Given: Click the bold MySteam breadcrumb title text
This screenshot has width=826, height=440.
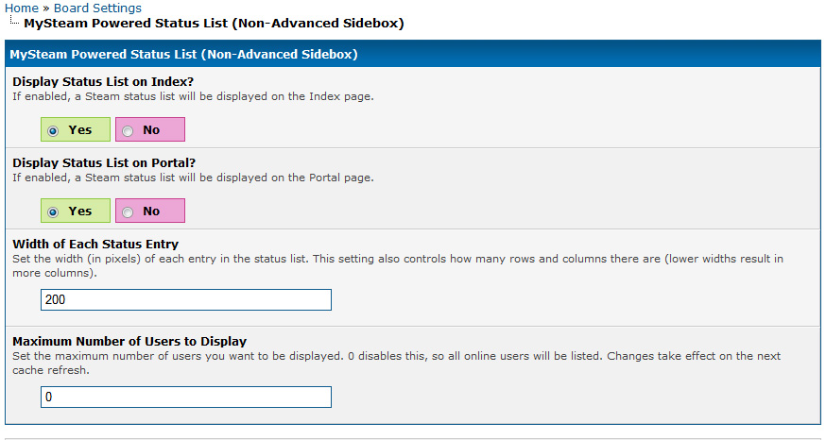Looking at the screenshot, I should point(214,24).
